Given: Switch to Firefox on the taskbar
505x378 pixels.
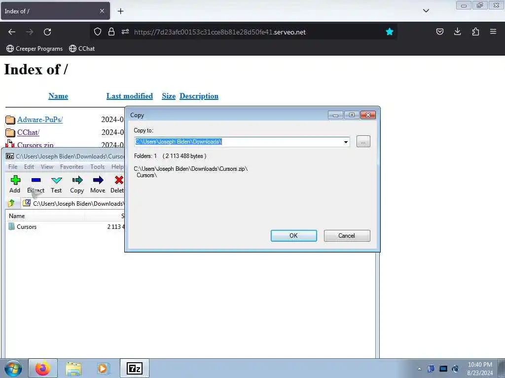Looking at the screenshot, I should point(43,368).
